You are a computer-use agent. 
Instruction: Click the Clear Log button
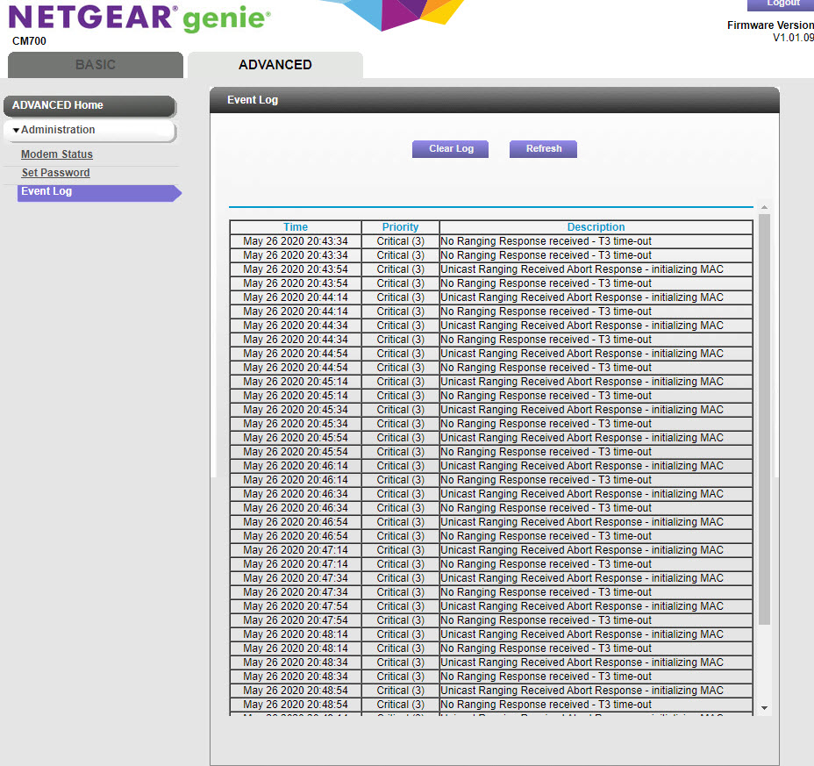tap(450, 148)
